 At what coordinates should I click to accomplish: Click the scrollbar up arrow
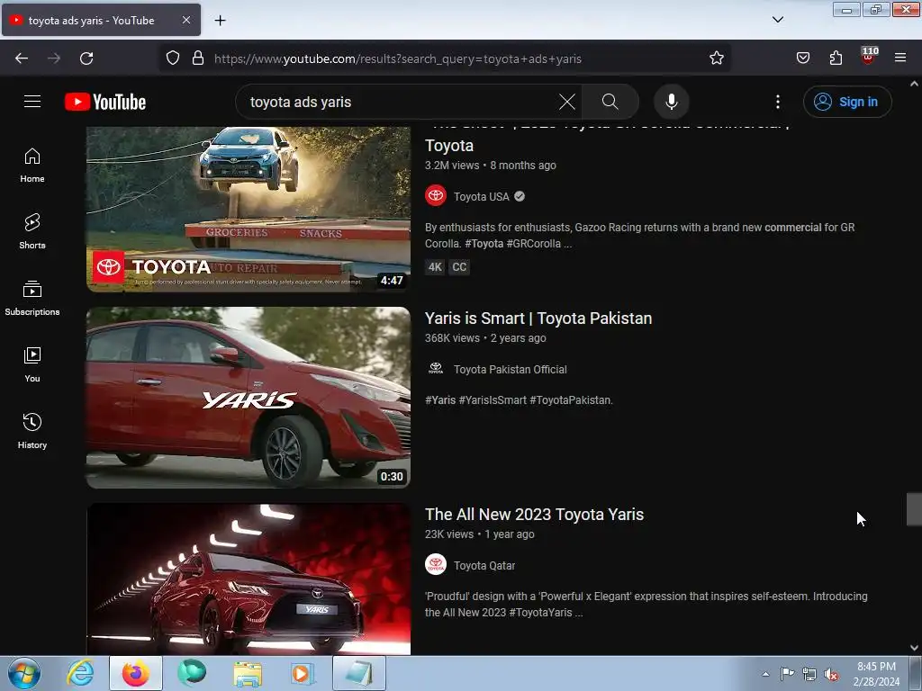[914, 84]
